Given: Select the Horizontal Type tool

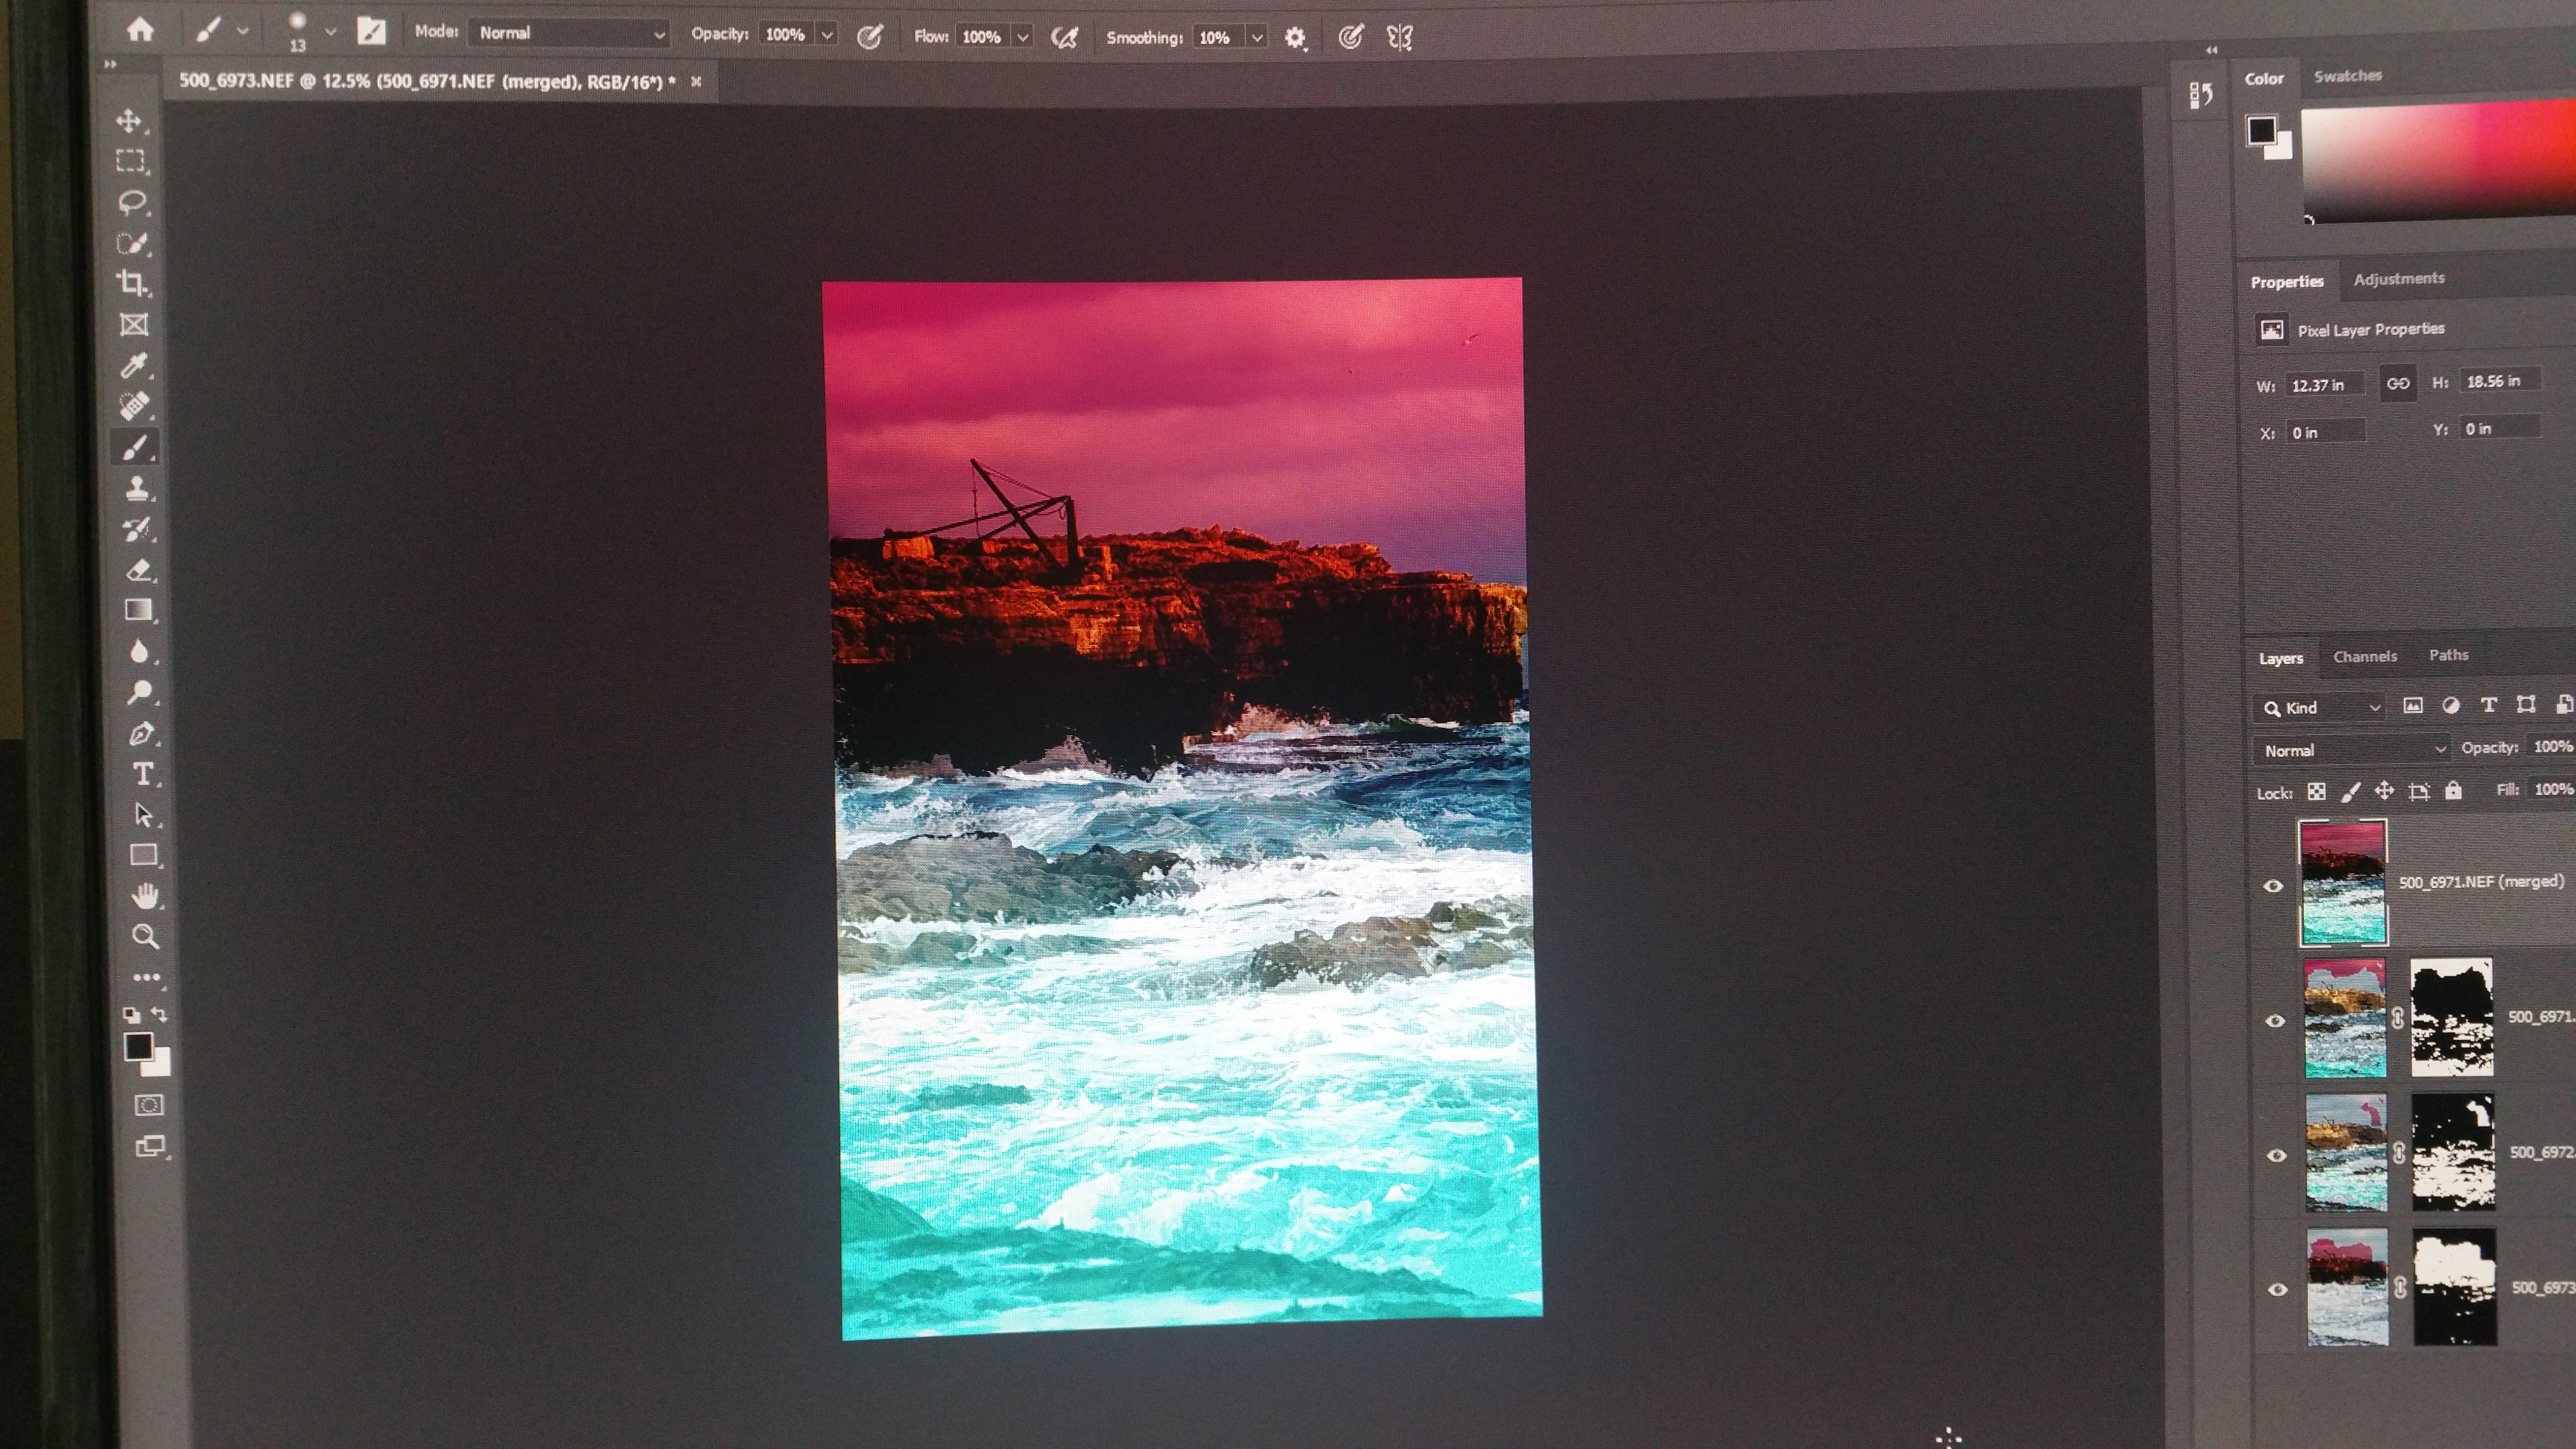Looking at the screenshot, I should coord(143,775).
